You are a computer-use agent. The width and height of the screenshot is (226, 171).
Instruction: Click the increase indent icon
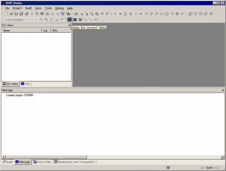(102, 14)
